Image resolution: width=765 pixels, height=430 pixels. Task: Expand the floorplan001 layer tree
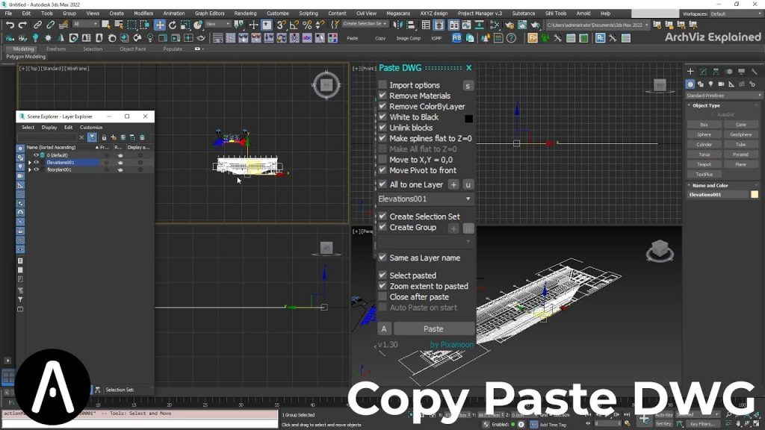pos(30,169)
